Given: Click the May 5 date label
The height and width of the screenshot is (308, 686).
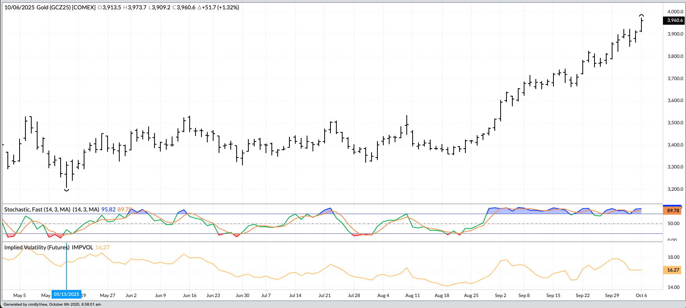Looking at the screenshot, I should coord(20,295).
